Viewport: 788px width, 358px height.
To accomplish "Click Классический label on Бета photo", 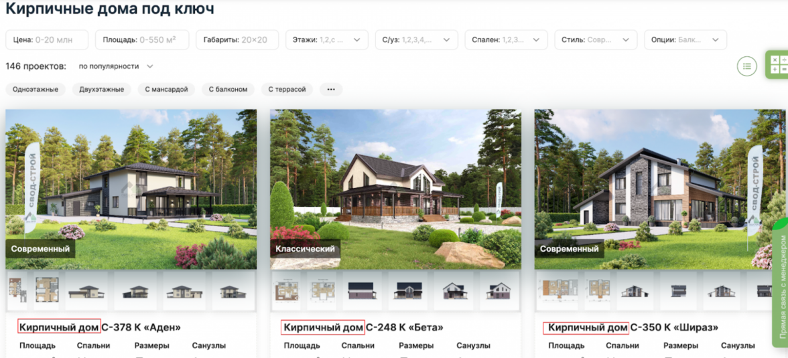I will tap(305, 248).
